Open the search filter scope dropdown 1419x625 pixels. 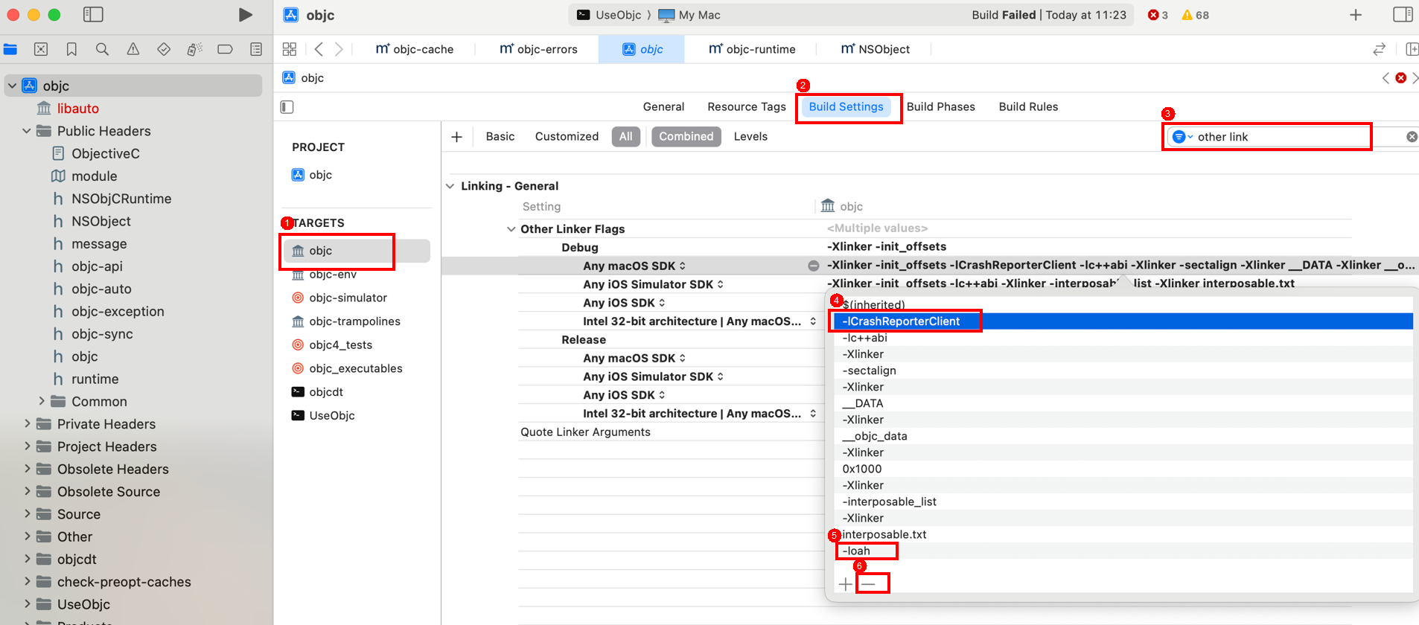(x=1182, y=137)
